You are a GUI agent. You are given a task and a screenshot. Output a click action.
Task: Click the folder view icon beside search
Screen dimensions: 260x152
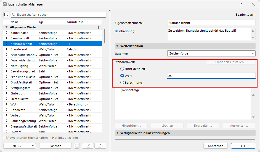tap(6, 15)
